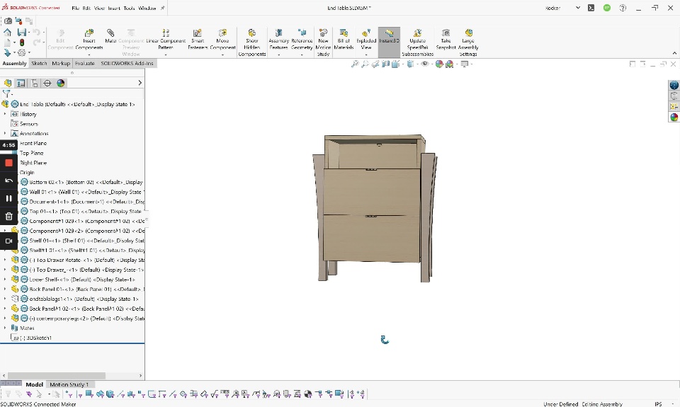This screenshot has width=680, height=407.
Task: Start a New Motion Study
Action: tap(323, 42)
